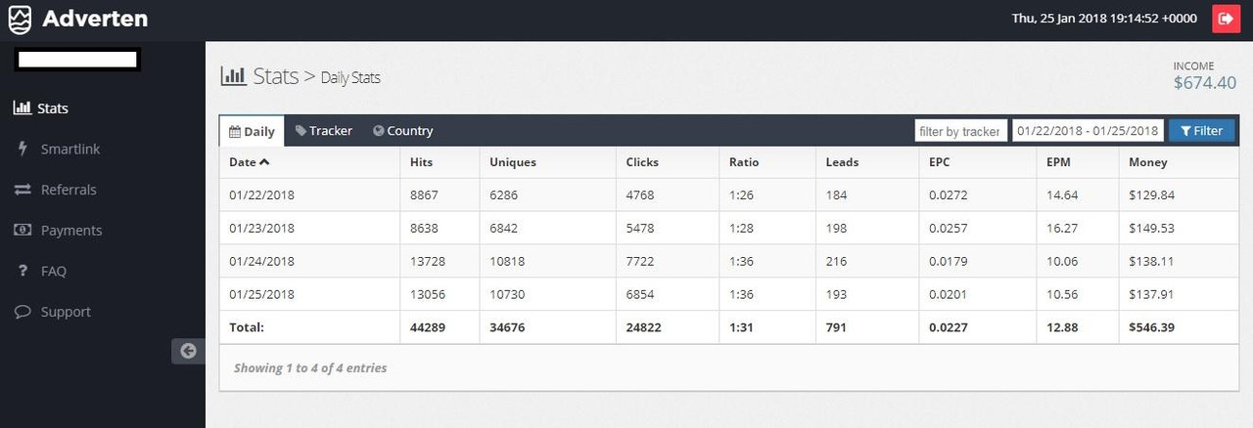This screenshot has width=1253, height=428.
Task: Click the Adverten shield logo
Action: 20,19
